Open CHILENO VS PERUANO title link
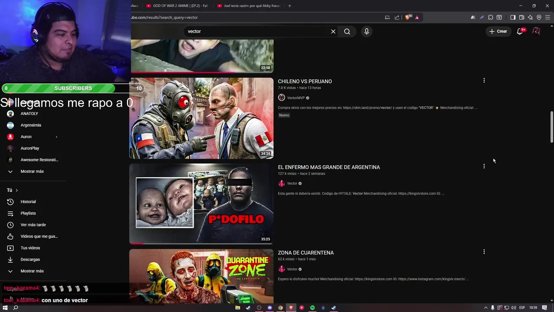The image size is (554, 312). [x=305, y=81]
